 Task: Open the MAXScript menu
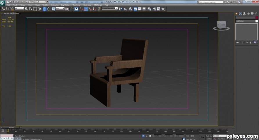tap(98, 5)
